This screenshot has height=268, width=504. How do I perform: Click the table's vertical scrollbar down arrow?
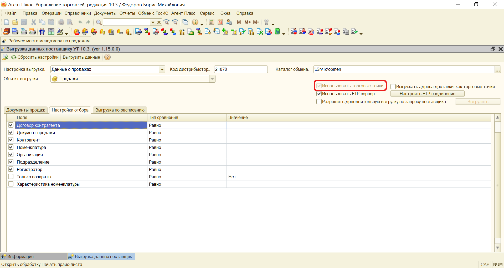[x=497, y=247]
